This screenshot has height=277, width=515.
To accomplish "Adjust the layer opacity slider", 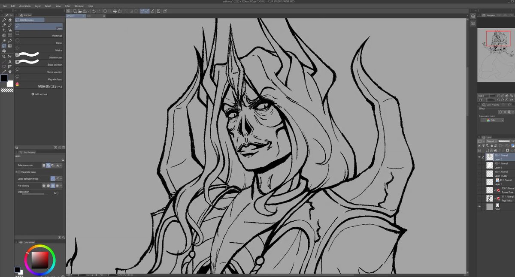I will click(504, 141).
